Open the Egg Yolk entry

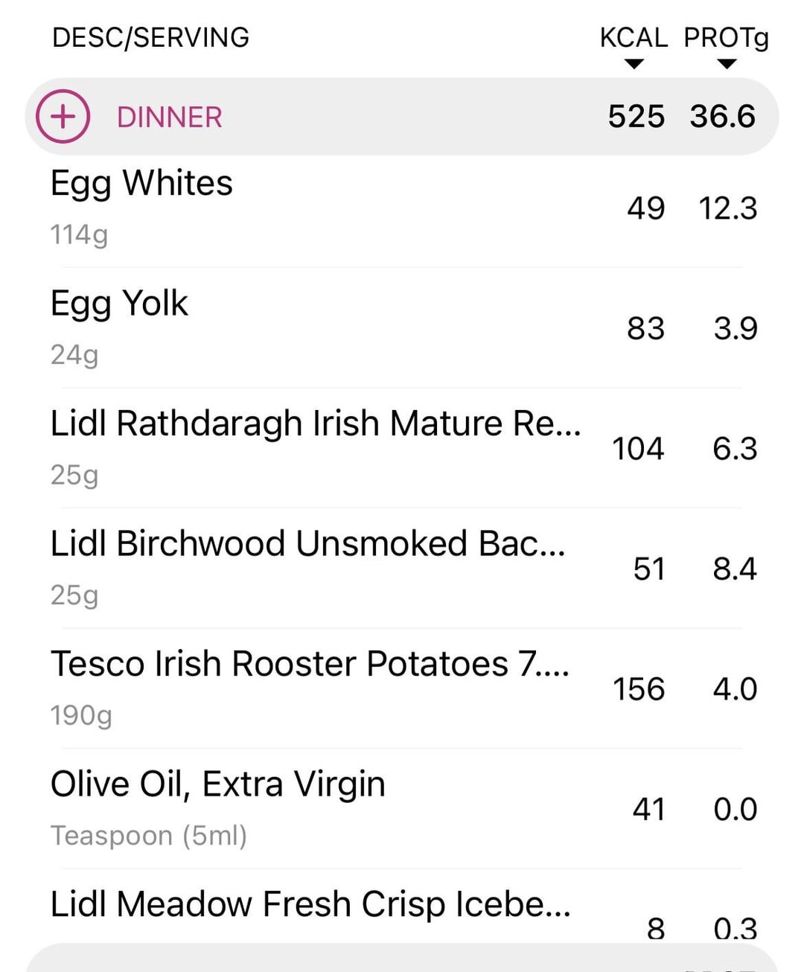coord(119,304)
